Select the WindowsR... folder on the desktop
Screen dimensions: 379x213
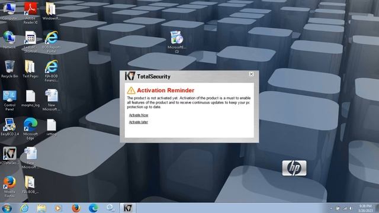point(51,11)
